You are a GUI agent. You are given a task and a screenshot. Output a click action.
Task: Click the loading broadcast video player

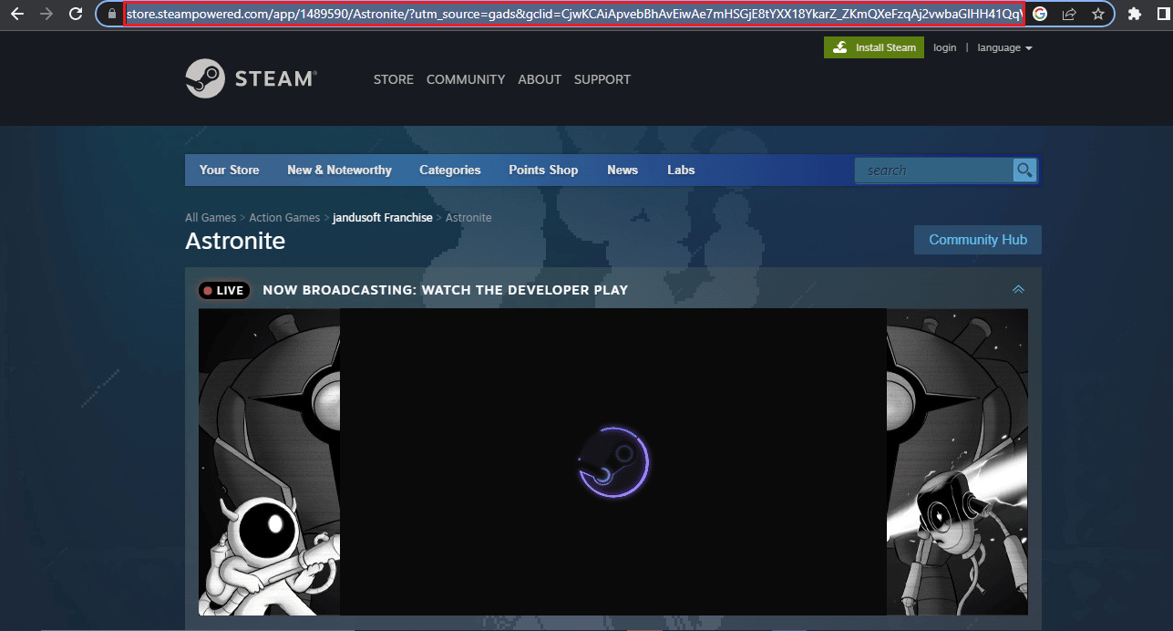pyautogui.click(x=613, y=462)
